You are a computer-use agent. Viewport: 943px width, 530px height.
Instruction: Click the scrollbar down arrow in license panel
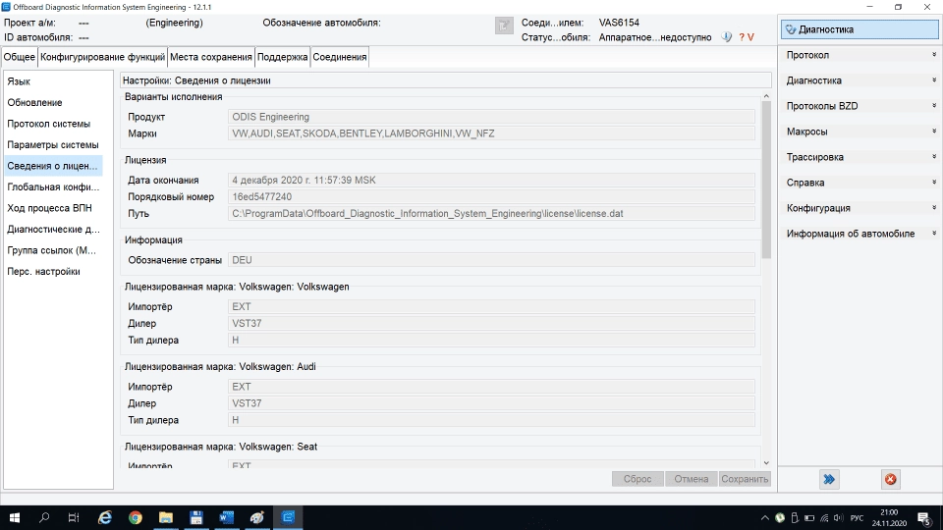(766, 462)
